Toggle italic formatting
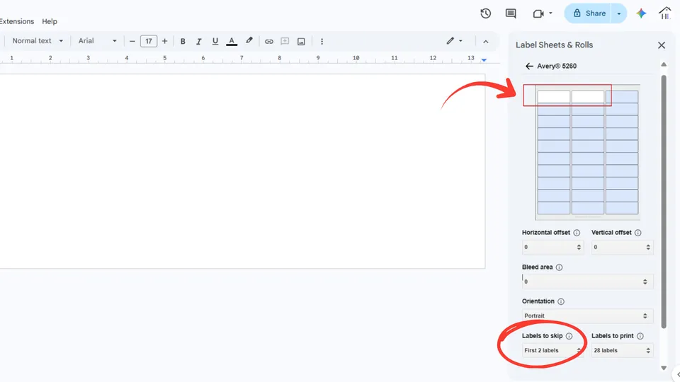The height and width of the screenshot is (382, 680). pyautogui.click(x=198, y=41)
